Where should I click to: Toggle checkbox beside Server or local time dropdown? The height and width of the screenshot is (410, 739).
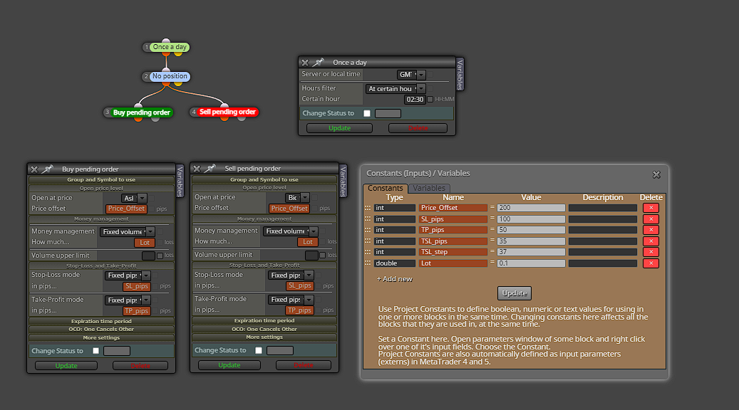pos(430,74)
